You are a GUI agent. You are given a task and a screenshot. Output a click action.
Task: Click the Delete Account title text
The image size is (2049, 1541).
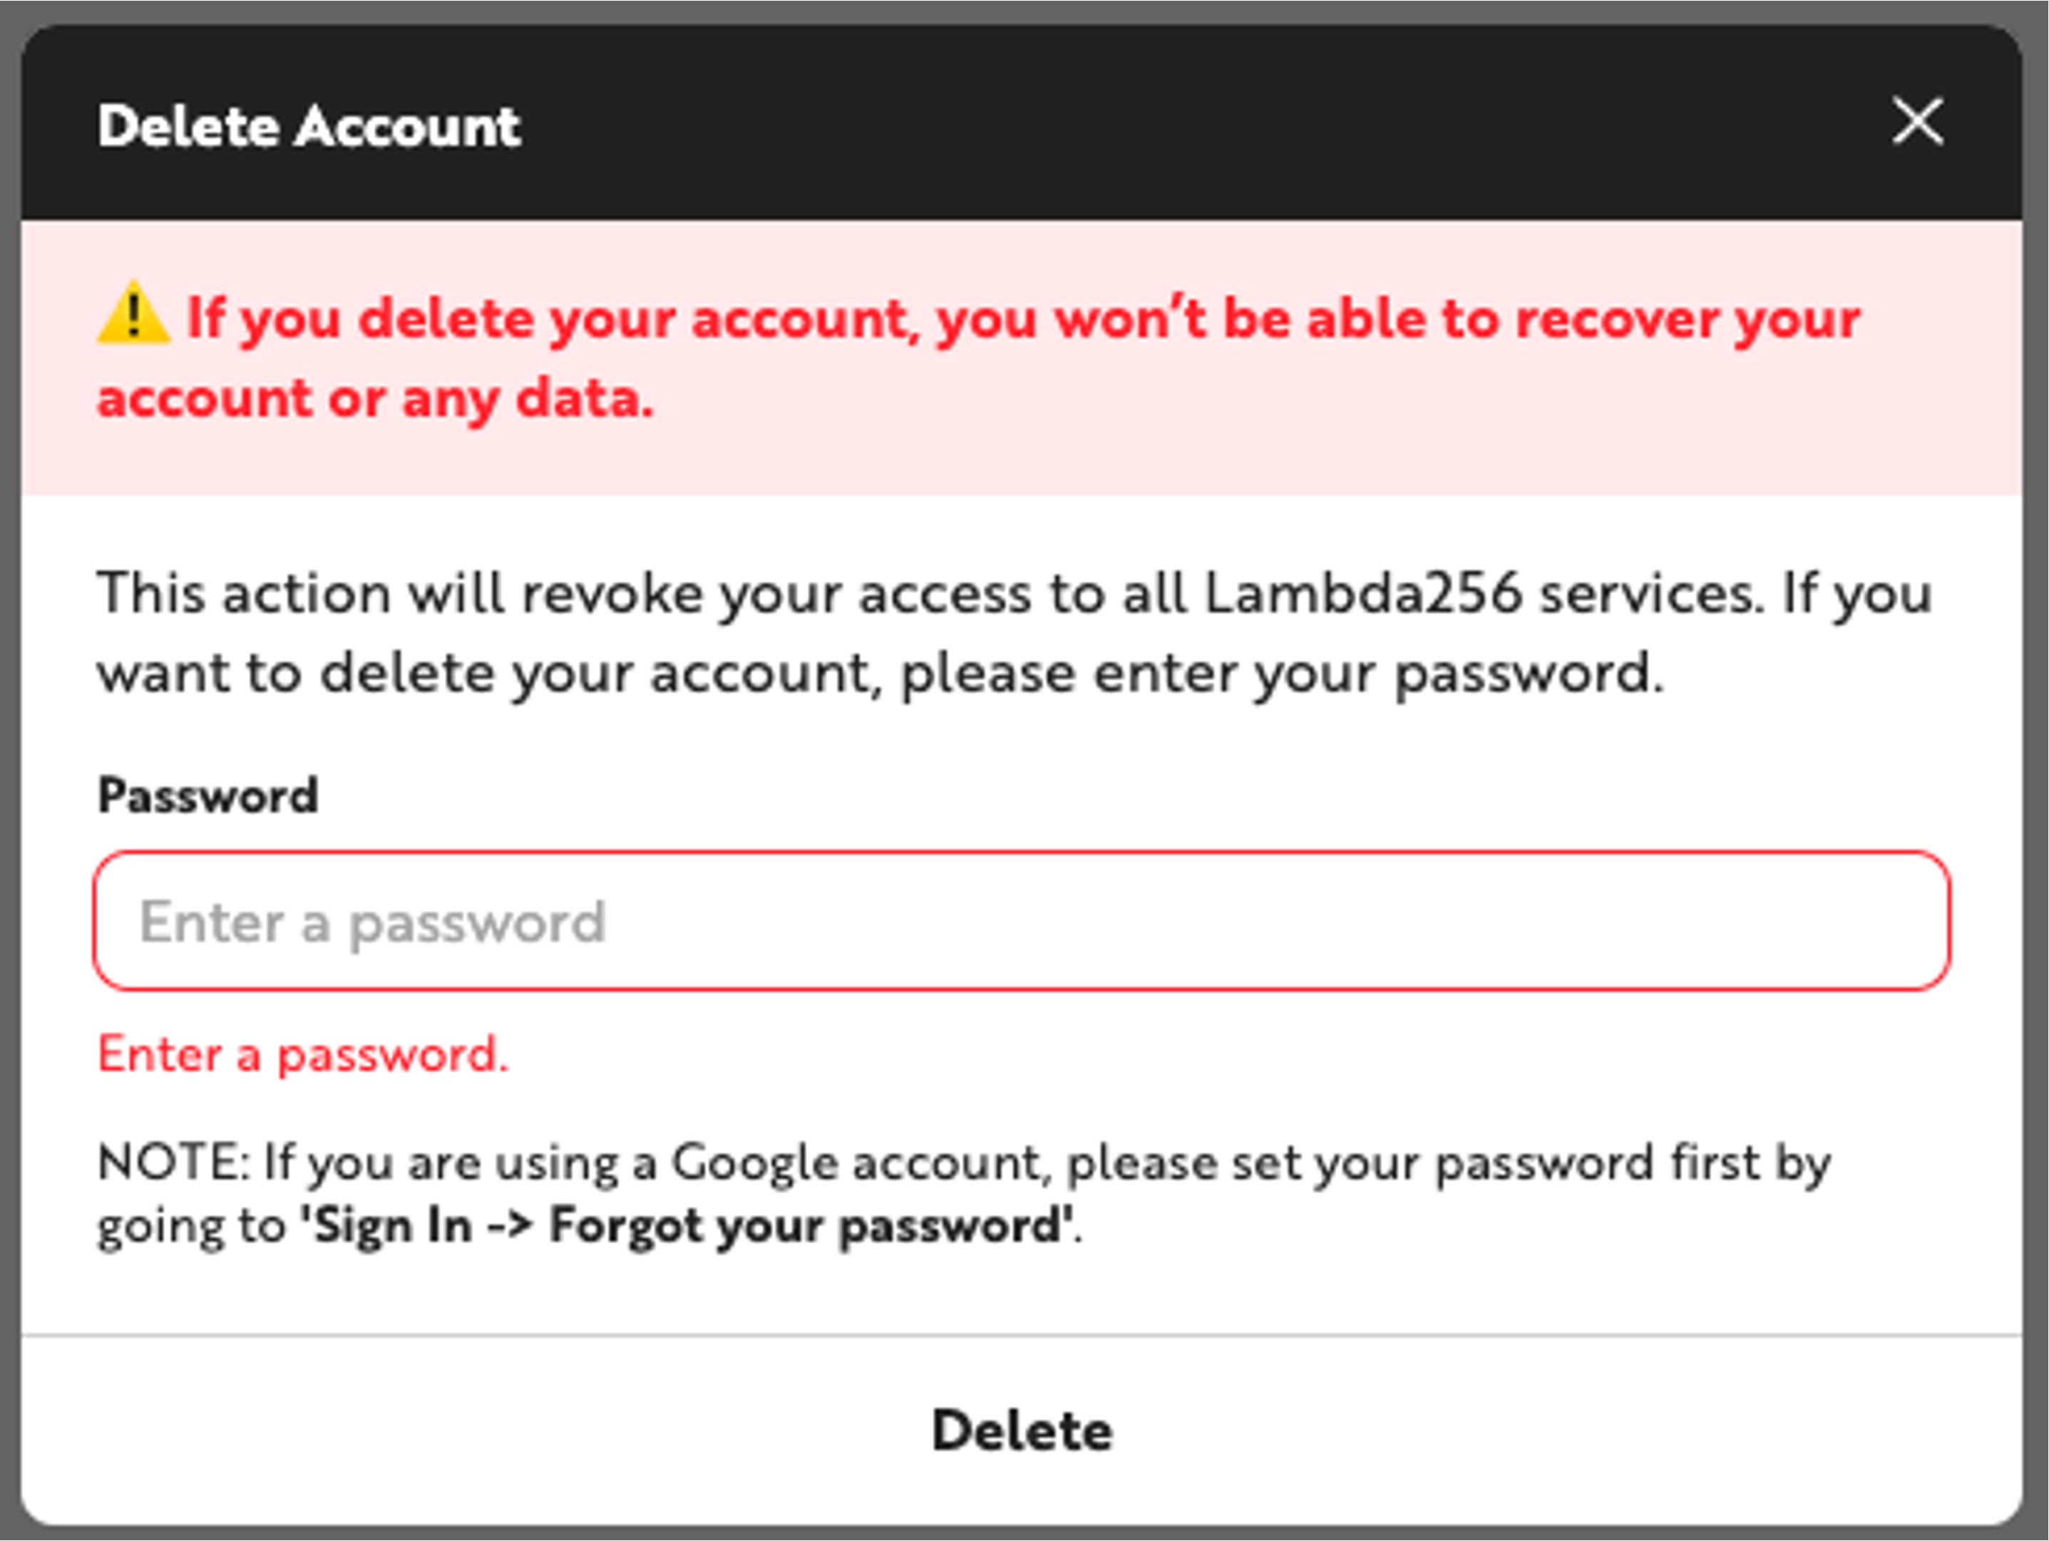click(309, 125)
